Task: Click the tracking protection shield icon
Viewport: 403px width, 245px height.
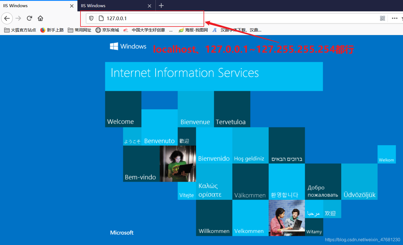Action: [x=91, y=19]
